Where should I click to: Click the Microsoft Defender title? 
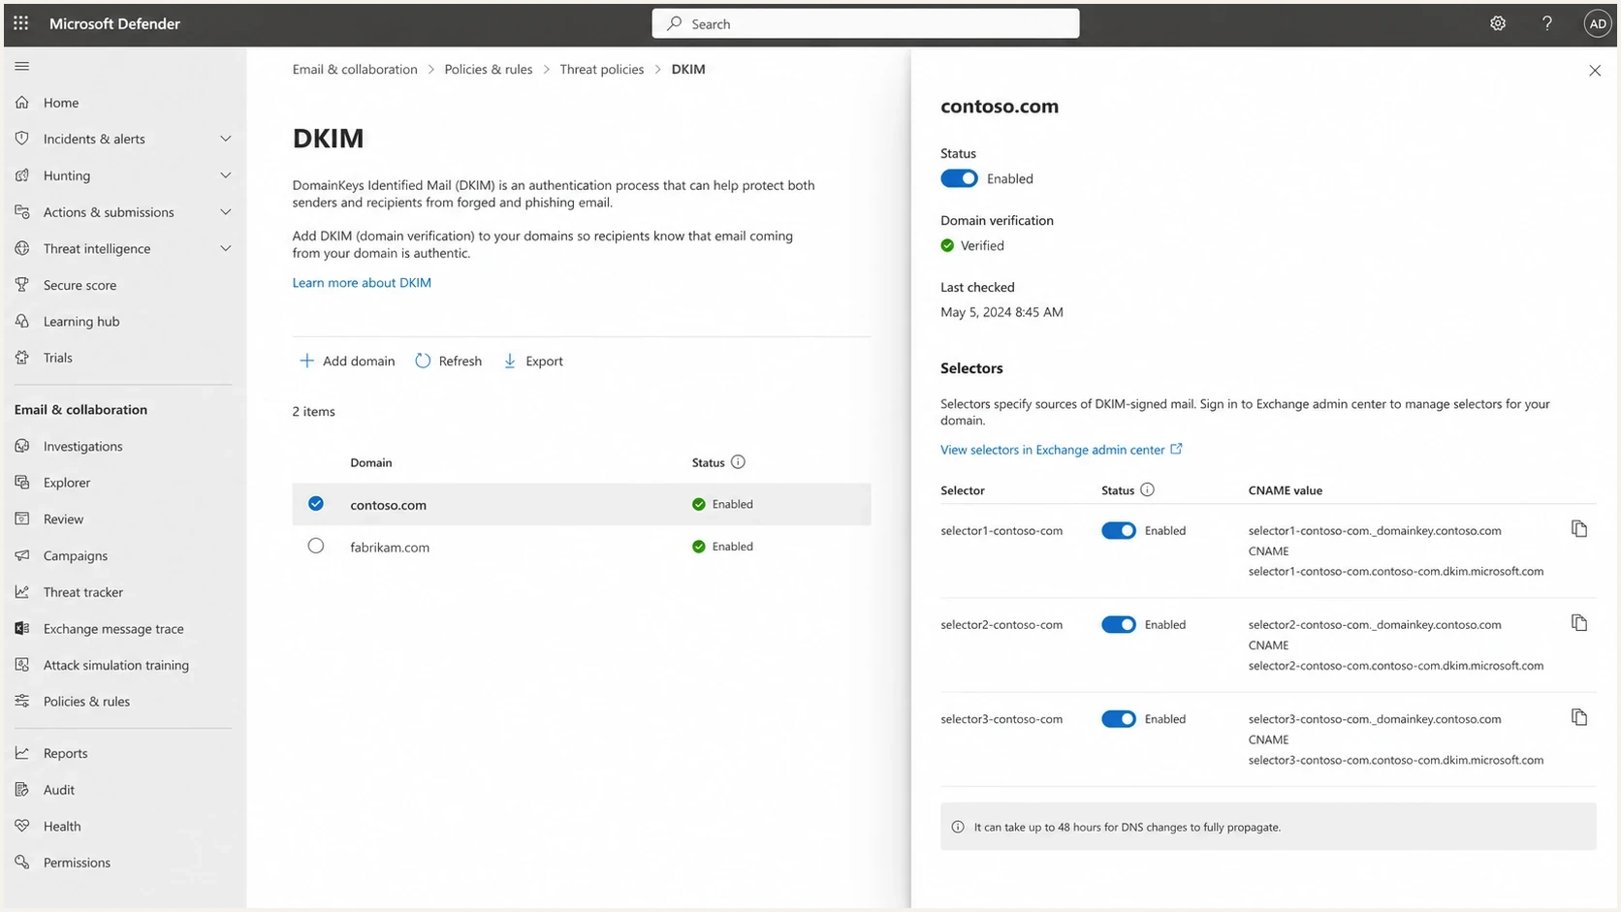pyautogui.click(x=114, y=23)
